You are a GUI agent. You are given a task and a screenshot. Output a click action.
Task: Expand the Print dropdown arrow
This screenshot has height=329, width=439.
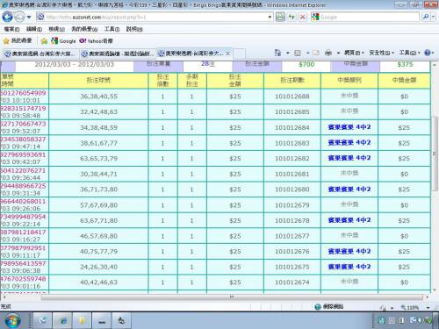[338, 53]
